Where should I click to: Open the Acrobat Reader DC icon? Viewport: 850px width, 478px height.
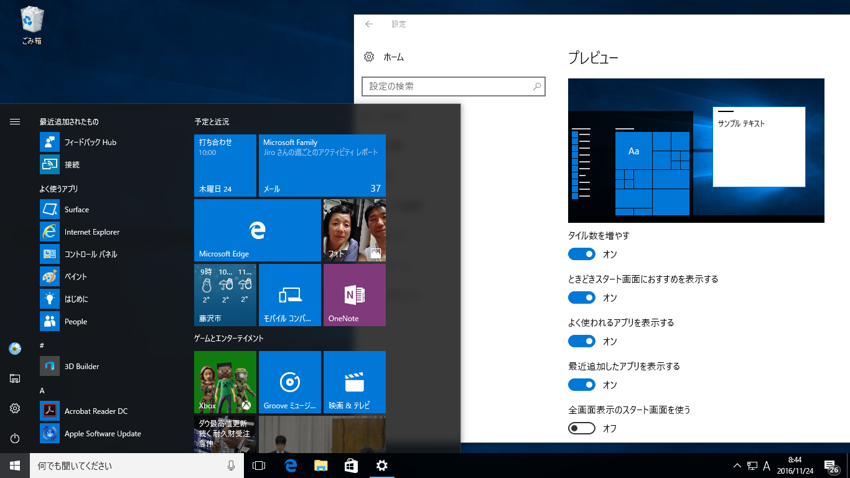50,411
